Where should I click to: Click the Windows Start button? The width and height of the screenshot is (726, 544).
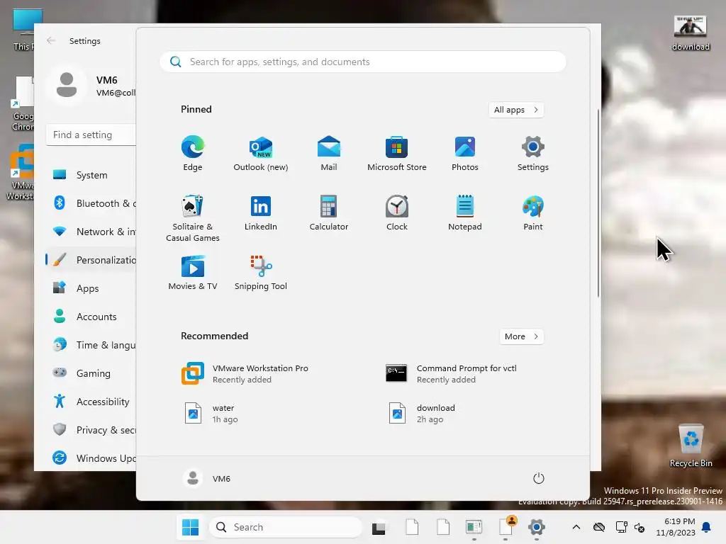190,527
